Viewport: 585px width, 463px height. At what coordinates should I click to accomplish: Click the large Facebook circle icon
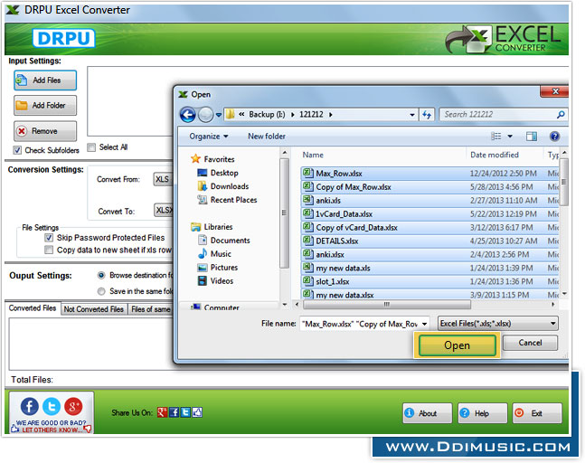(30, 406)
